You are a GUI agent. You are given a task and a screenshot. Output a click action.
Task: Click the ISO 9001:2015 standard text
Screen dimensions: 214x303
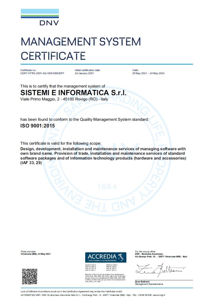tap(38, 126)
